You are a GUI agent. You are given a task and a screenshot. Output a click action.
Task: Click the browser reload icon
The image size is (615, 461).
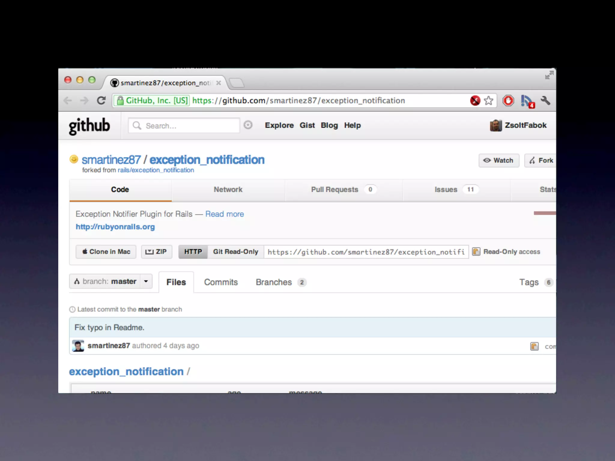[101, 101]
